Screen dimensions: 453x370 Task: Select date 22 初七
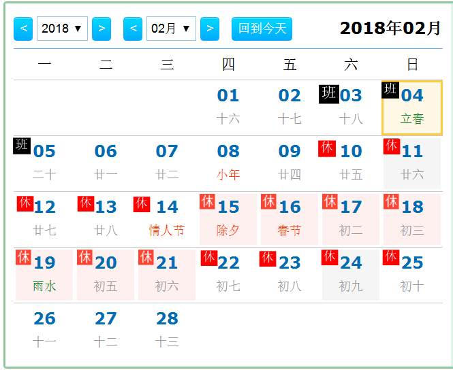pyautogui.click(x=228, y=275)
